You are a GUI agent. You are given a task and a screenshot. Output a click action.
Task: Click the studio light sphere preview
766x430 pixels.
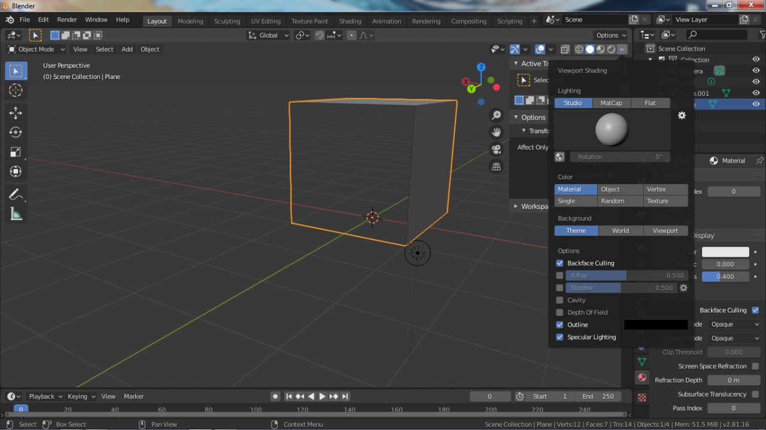point(612,130)
